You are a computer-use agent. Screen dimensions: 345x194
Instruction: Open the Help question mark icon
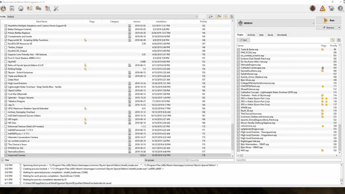340,9
